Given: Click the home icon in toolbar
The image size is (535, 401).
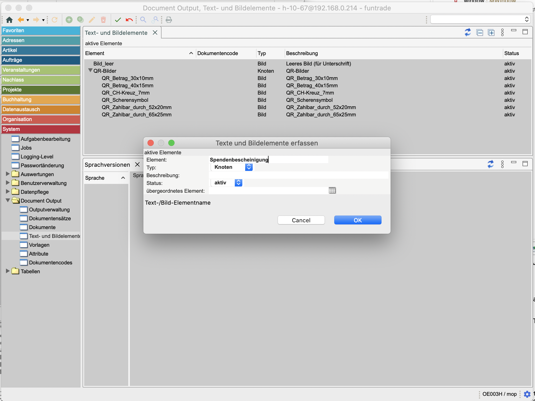Looking at the screenshot, I should click(9, 20).
